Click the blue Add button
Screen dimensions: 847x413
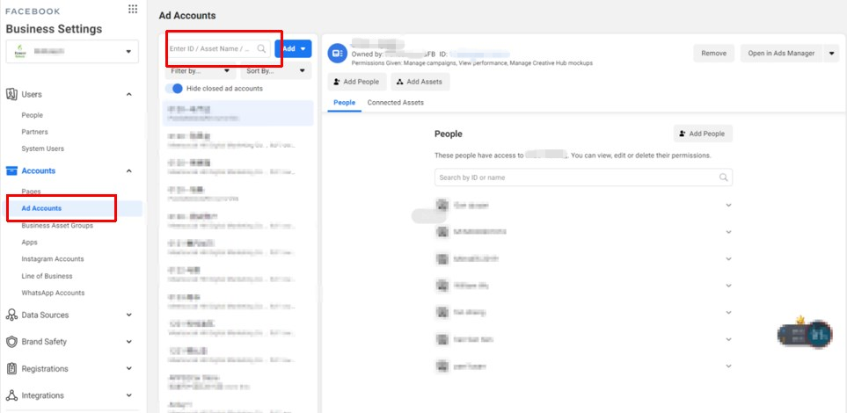293,49
